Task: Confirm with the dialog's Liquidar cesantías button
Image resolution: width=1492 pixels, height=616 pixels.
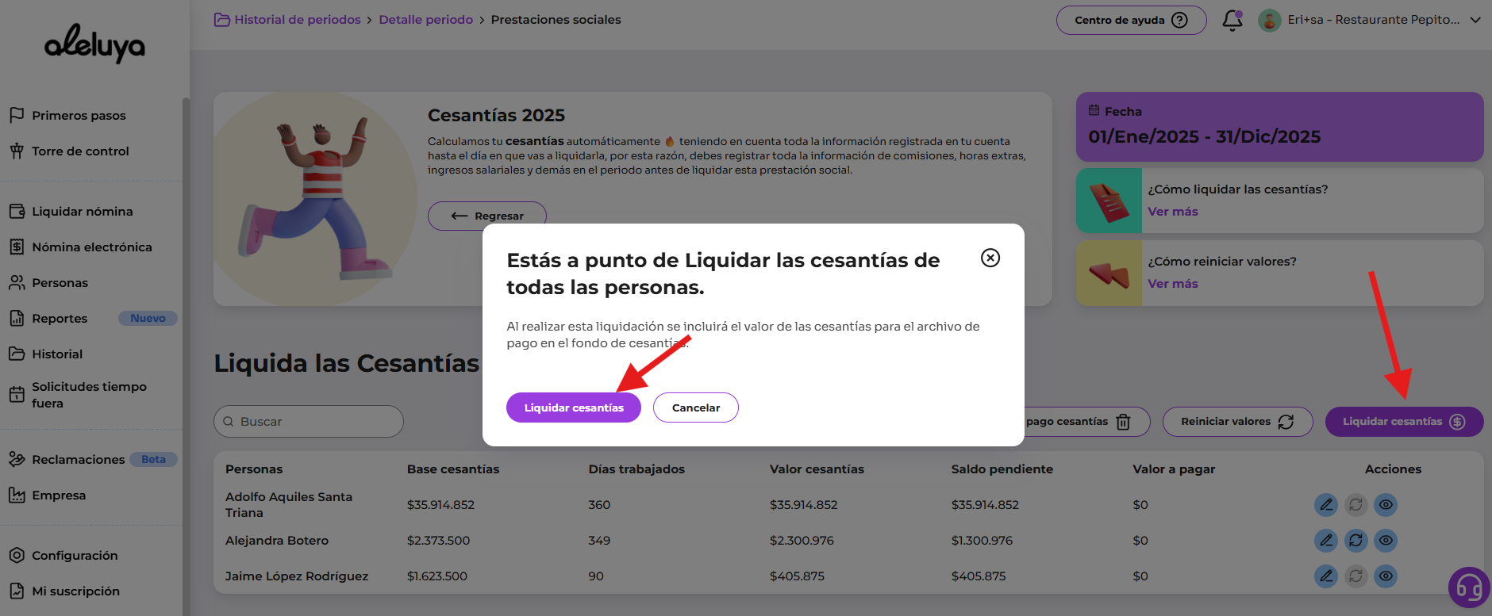Action: point(573,407)
